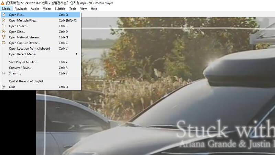This screenshot has width=275, height=155.
Task: Click the VLC cone icon in title bar
Action: [x=3, y=3]
